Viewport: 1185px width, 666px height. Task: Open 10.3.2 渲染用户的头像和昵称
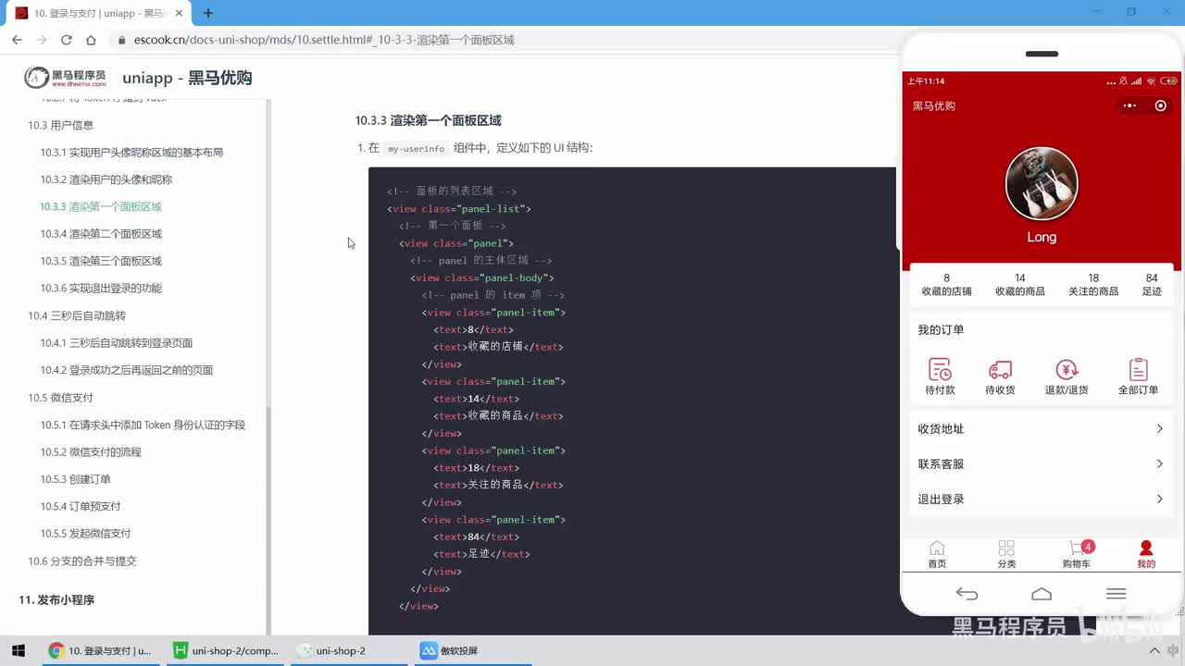pos(106,179)
